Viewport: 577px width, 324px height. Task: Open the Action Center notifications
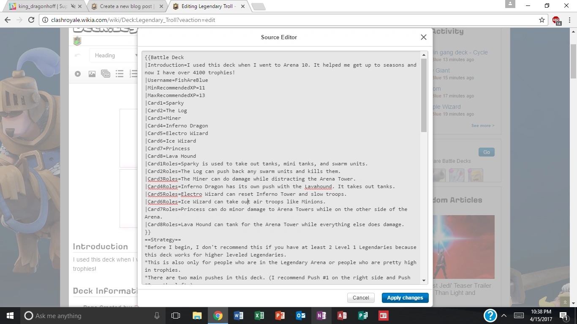[564, 316]
